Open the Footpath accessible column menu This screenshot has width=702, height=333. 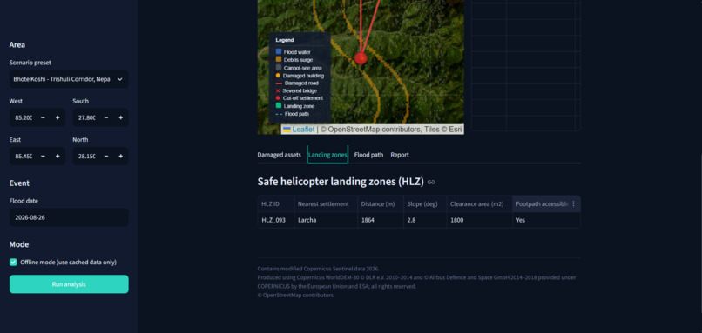(x=573, y=203)
